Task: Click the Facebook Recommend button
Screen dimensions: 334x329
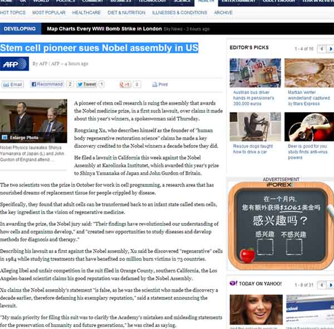Action: tap(47, 84)
